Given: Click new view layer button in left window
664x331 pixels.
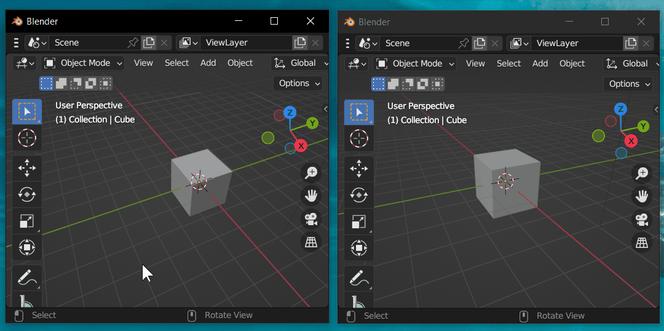Looking at the screenshot, I should 300,42.
